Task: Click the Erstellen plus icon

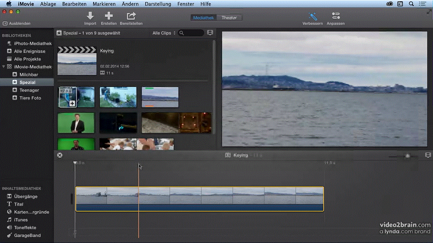Action: point(109,16)
